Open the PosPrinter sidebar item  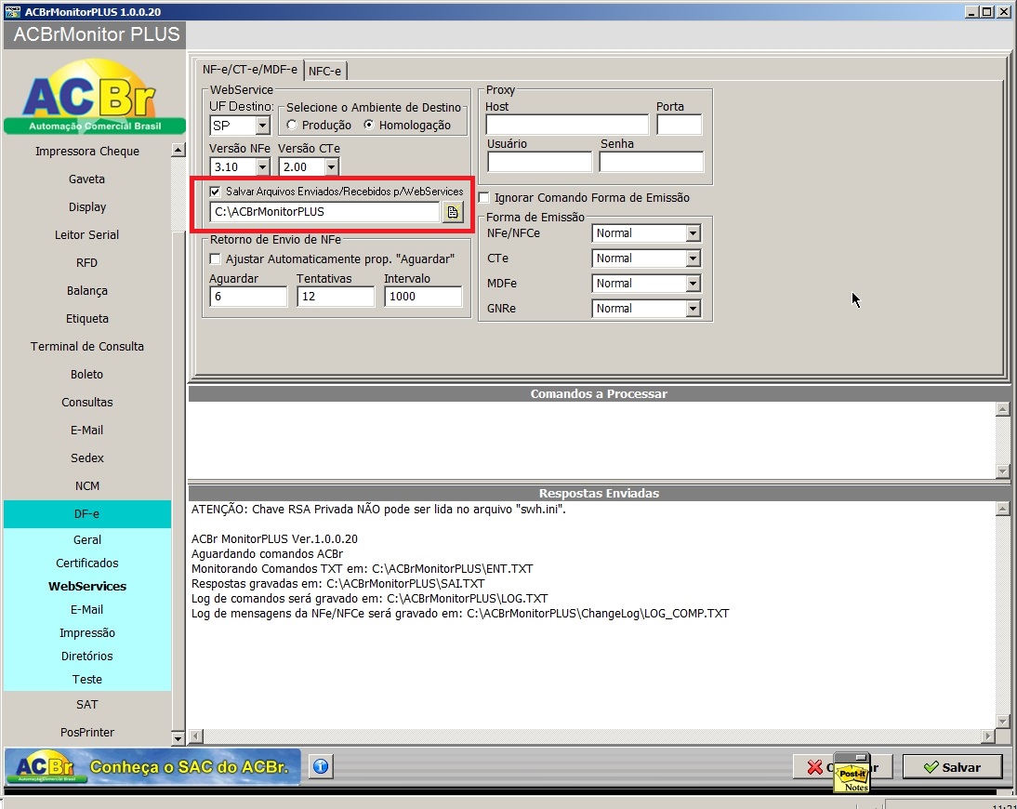tap(86, 733)
